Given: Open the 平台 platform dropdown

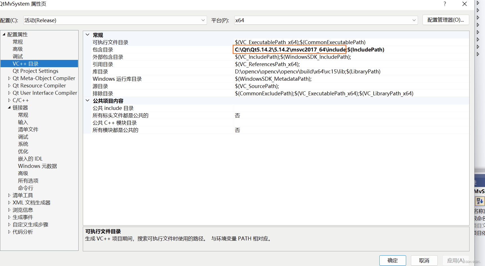Looking at the screenshot, I should 326,20.
